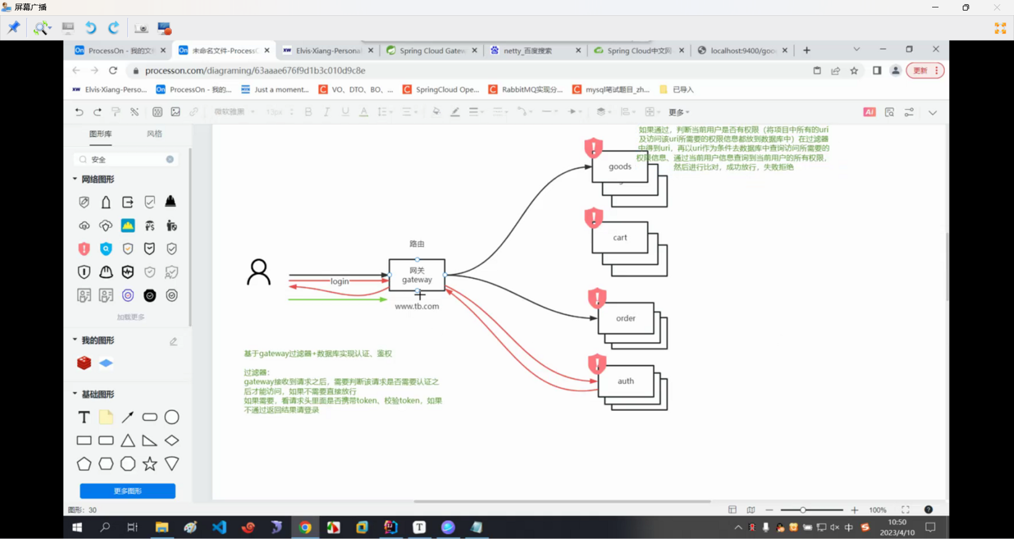Image resolution: width=1014 pixels, height=539 pixels.
Task: Select the format painter tool
Action: click(116, 112)
